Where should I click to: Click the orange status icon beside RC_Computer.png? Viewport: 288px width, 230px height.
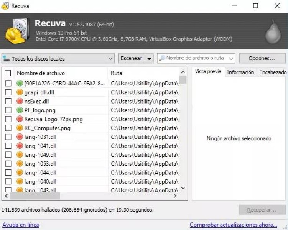(x=20, y=128)
